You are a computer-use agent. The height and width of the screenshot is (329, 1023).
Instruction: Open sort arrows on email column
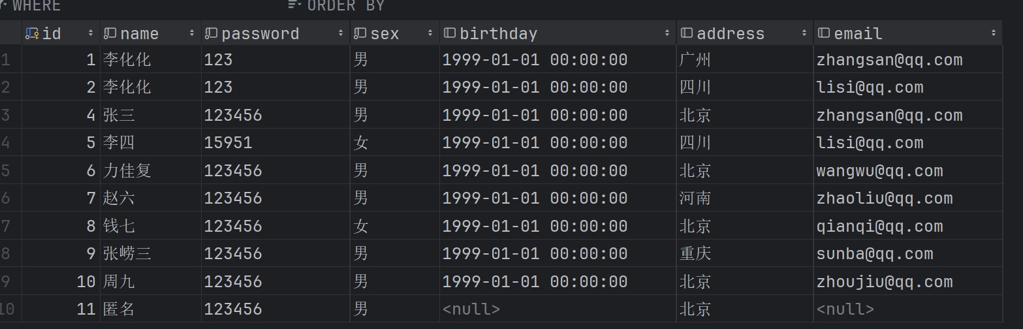click(x=993, y=33)
